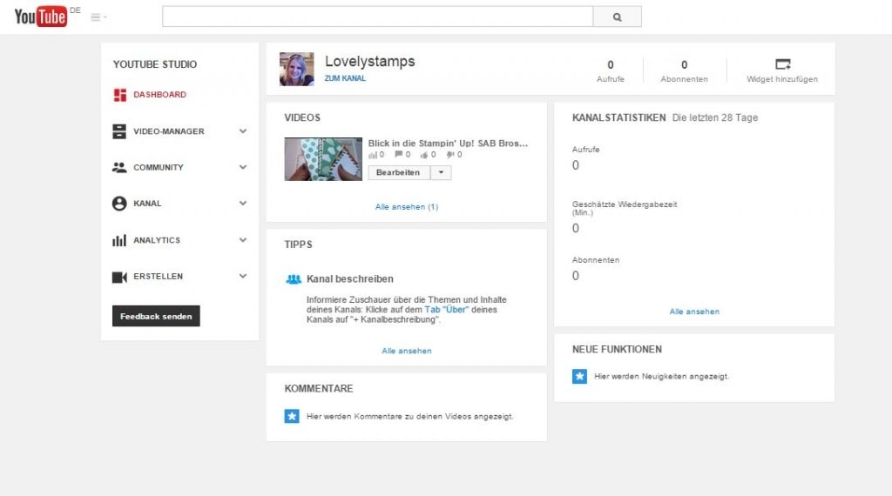The image size is (892, 496).
Task: Click the YouTube logo
Action: tap(40, 17)
